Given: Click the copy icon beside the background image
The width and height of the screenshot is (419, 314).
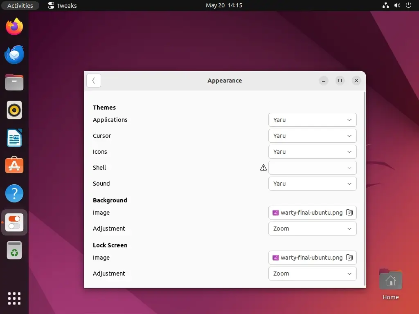Looking at the screenshot, I should click(349, 213).
